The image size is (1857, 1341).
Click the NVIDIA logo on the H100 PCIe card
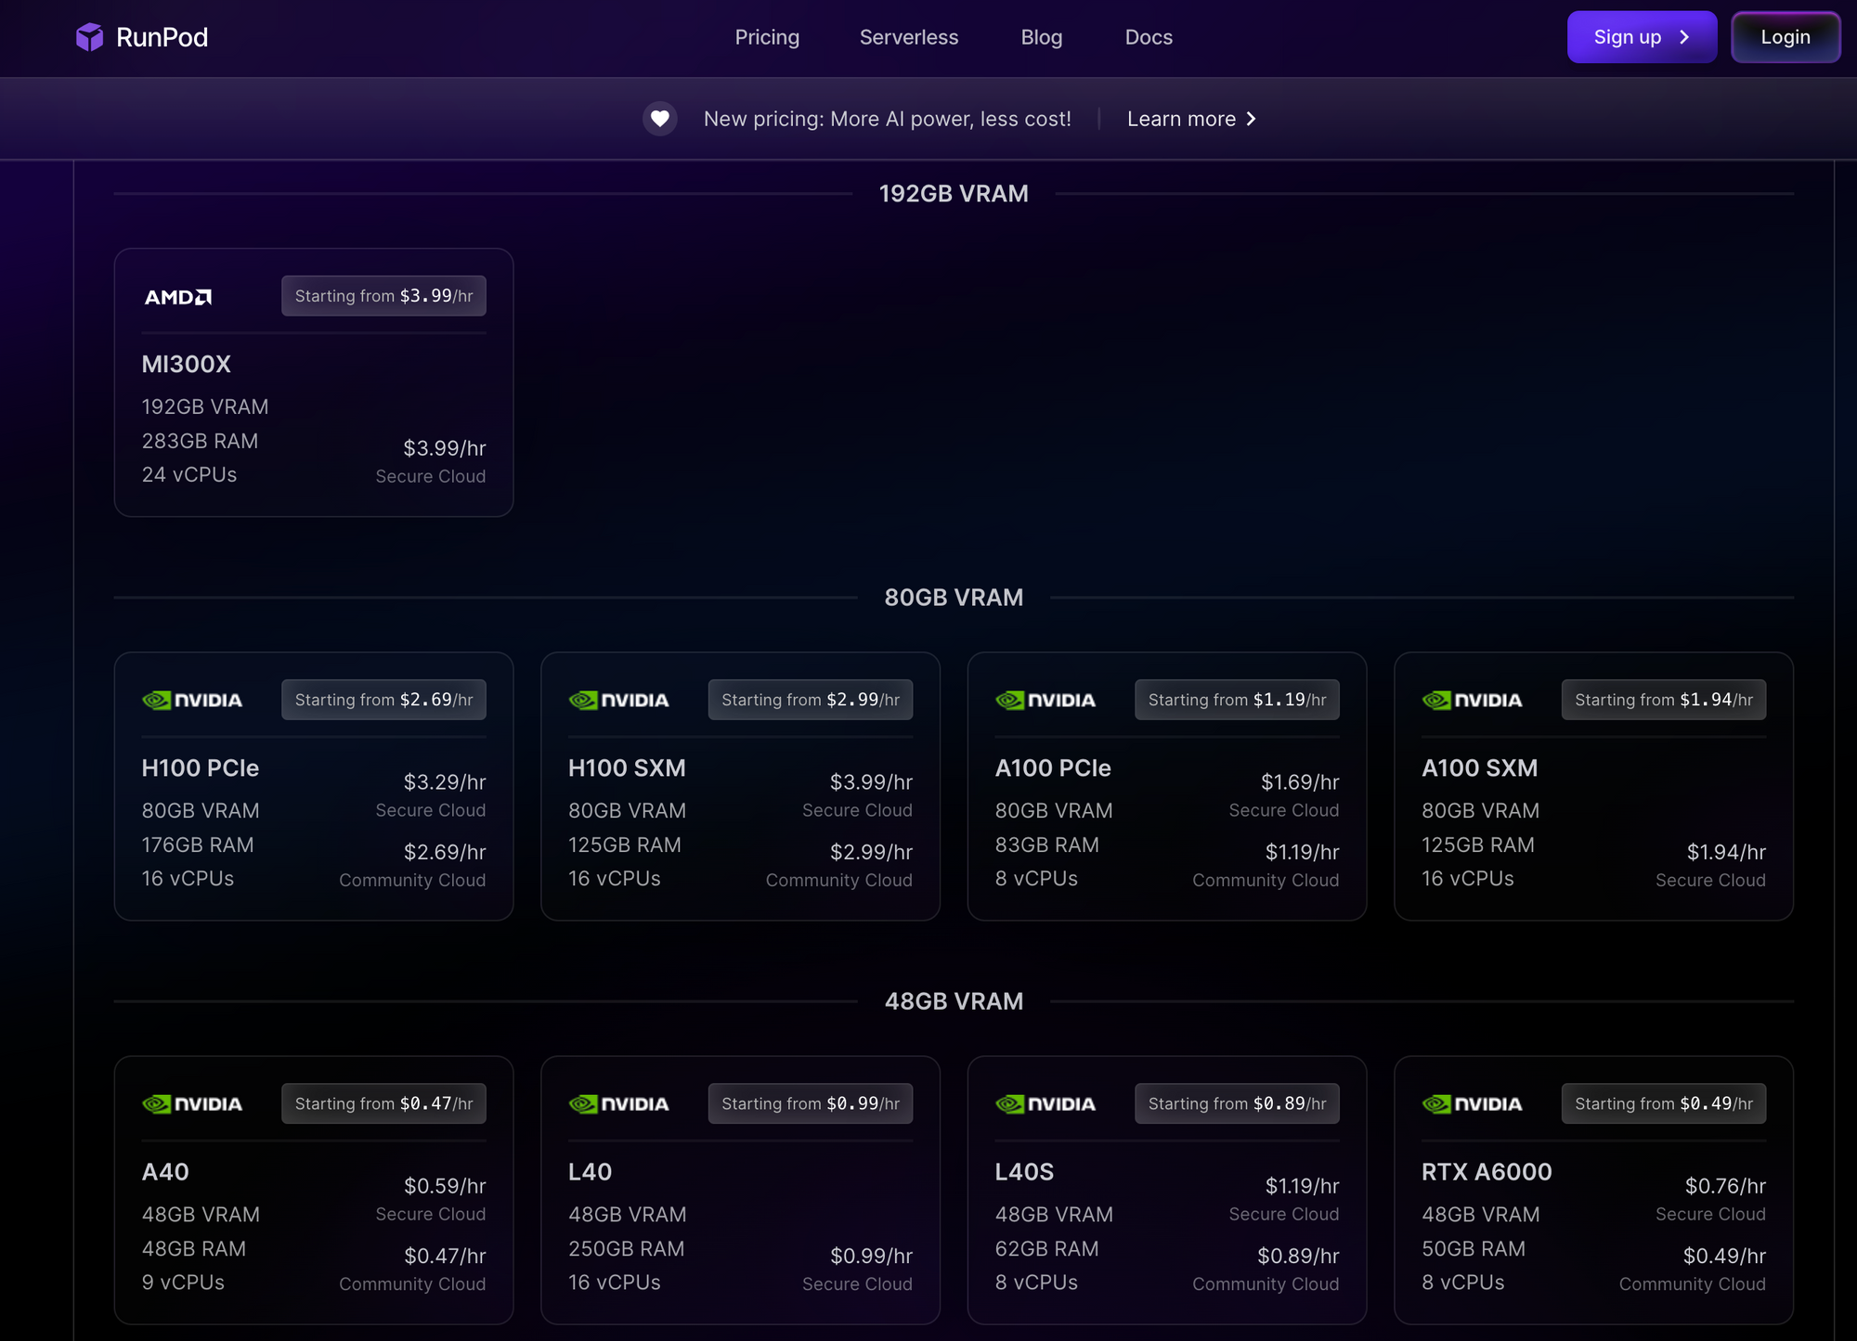pos(192,701)
